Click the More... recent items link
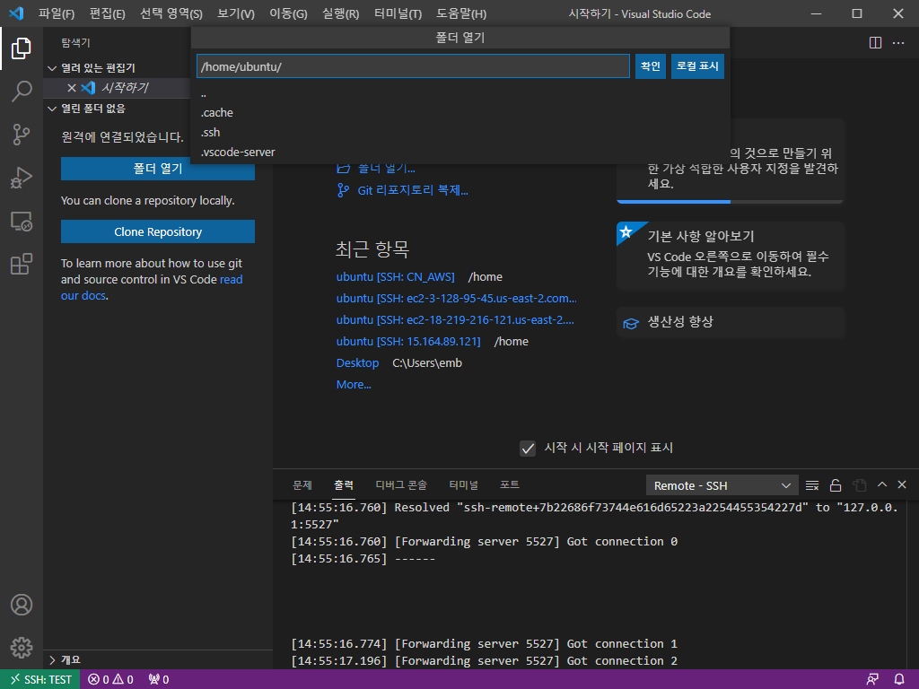 coord(354,385)
